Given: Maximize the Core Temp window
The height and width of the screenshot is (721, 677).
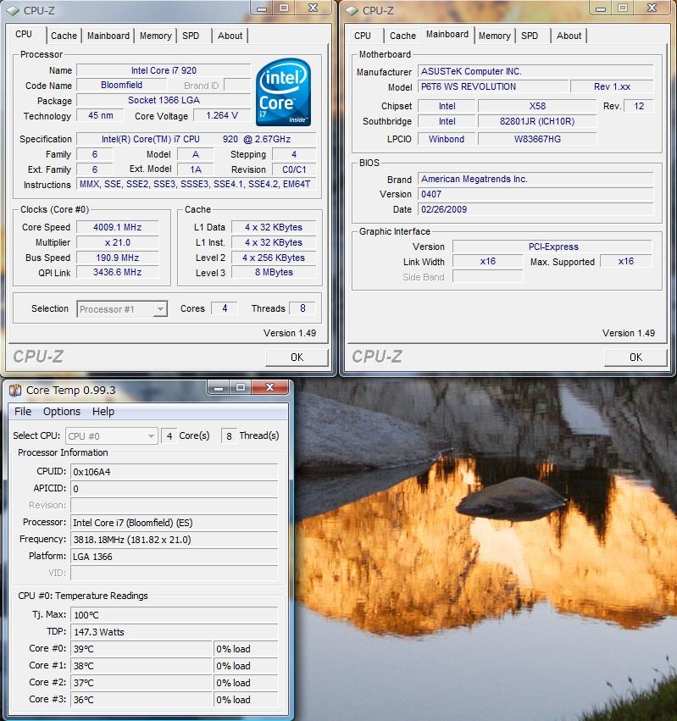Looking at the screenshot, I should (x=241, y=388).
